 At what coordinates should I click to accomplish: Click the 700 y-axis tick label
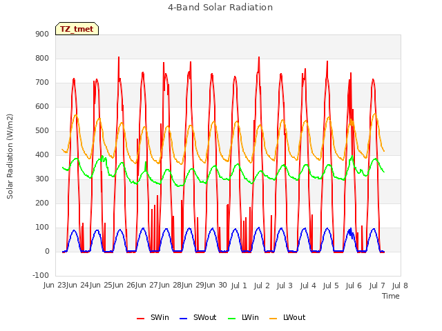coord(42,83)
